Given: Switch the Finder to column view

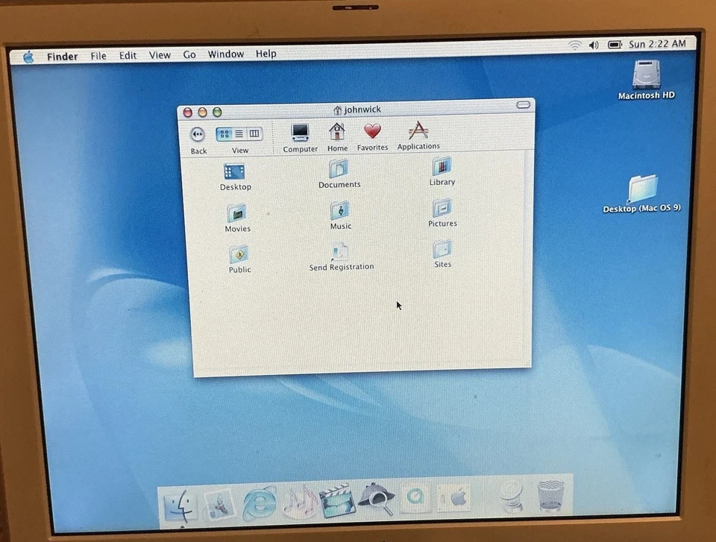Looking at the screenshot, I should [254, 133].
